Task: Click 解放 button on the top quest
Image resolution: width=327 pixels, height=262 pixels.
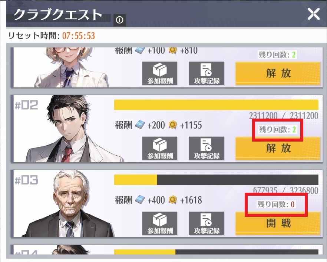Action: [278, 73]
